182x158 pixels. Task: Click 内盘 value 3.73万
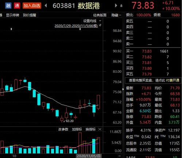click(174, 122)
